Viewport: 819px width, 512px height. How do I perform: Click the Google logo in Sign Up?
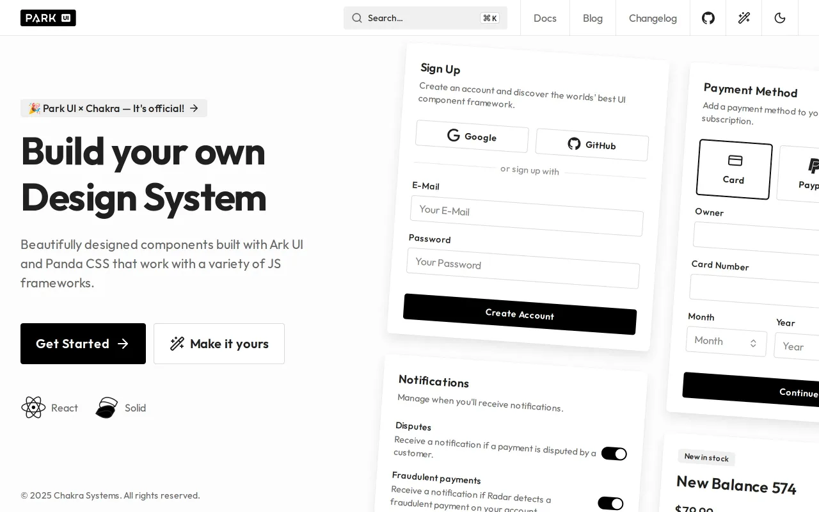point(454,135)
